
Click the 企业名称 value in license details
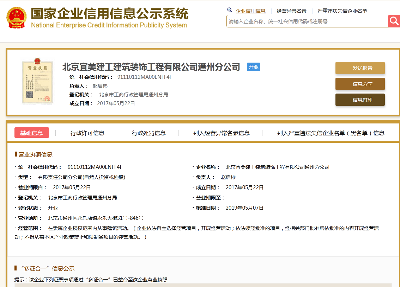coord(278,167)
